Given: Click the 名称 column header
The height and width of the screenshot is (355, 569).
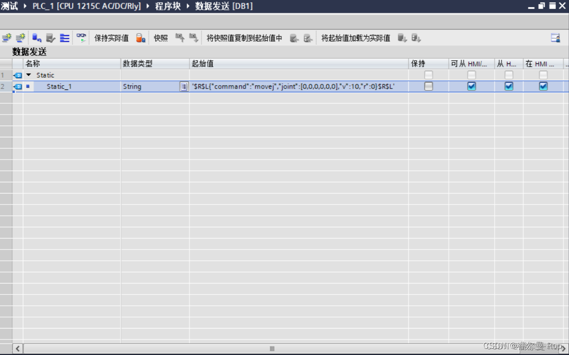Looking at the screenshot, I should pyautogui.click(x=72, y=63).
